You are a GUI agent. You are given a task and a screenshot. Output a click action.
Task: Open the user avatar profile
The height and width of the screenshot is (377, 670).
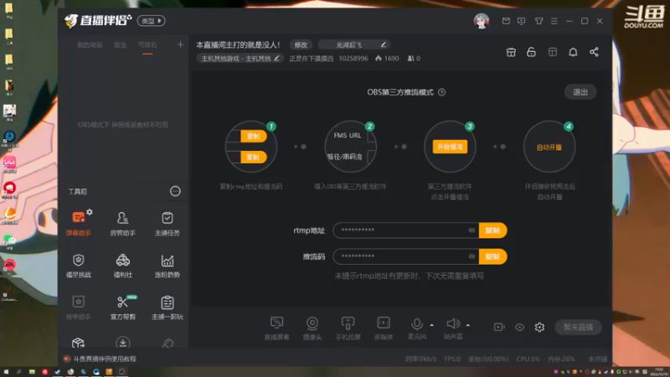pos(482,20)
